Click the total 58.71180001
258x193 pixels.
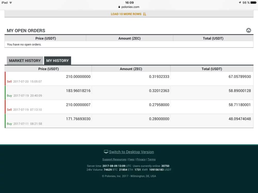[x=240, y=105]
